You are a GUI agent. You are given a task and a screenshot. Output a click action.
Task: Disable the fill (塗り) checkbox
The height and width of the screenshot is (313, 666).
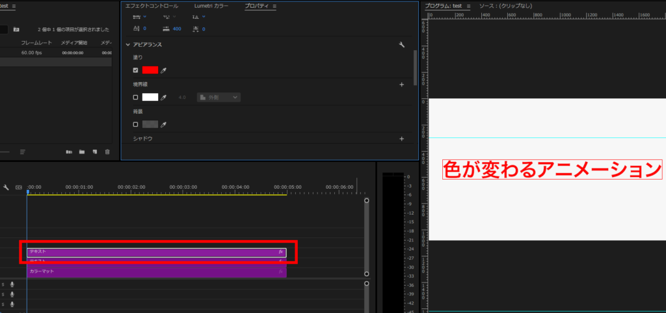coord(135,70)
